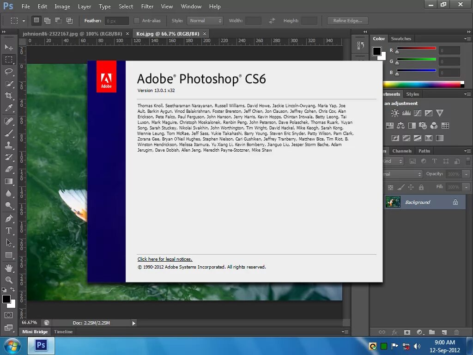Toggle the Background layer lock icon

pos(455,202)
